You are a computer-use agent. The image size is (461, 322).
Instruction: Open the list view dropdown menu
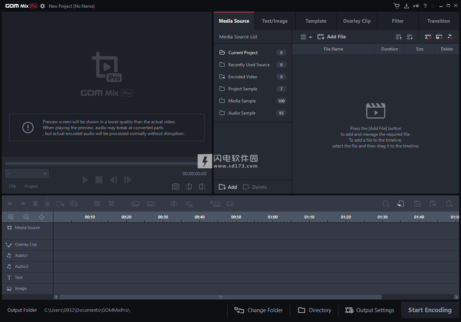306,37
